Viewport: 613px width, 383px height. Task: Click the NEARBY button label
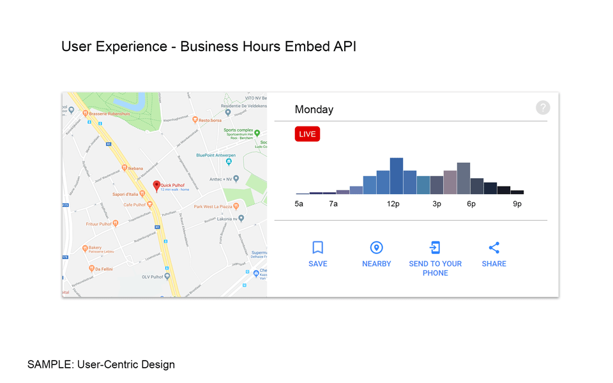(377, 264)
